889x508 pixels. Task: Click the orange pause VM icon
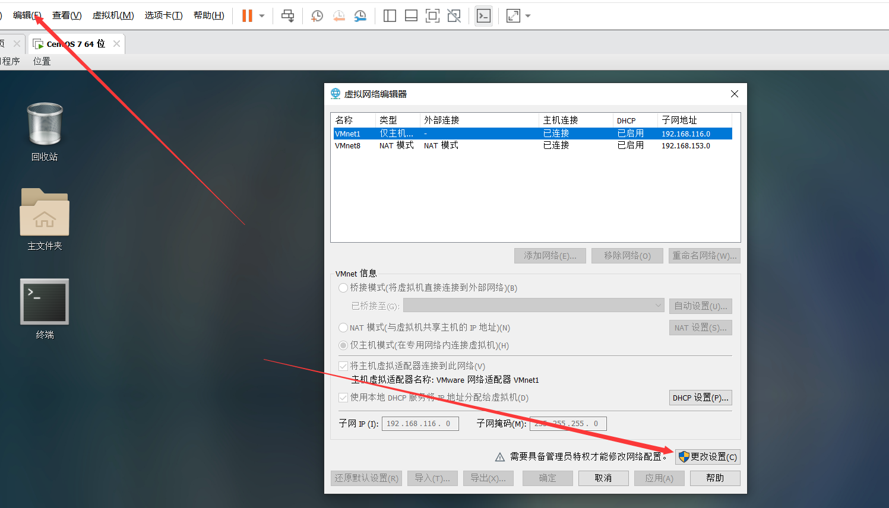point(247,16)
